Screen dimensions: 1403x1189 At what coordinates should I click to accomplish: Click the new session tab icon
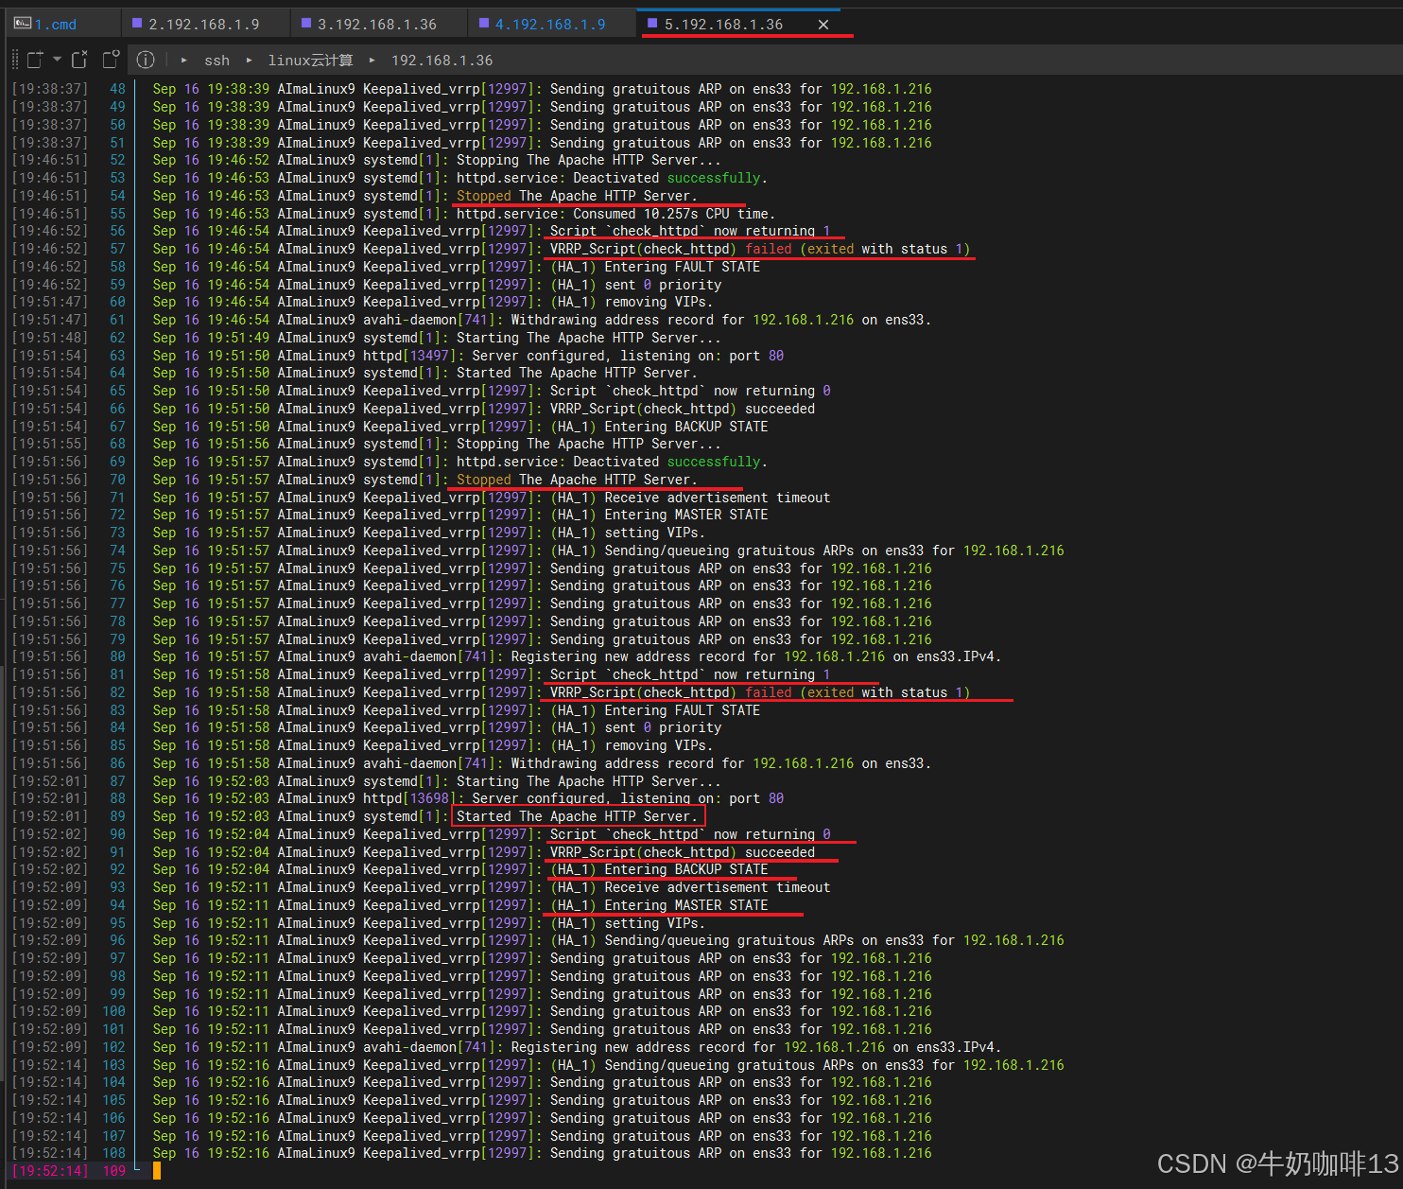pos(35,60)
